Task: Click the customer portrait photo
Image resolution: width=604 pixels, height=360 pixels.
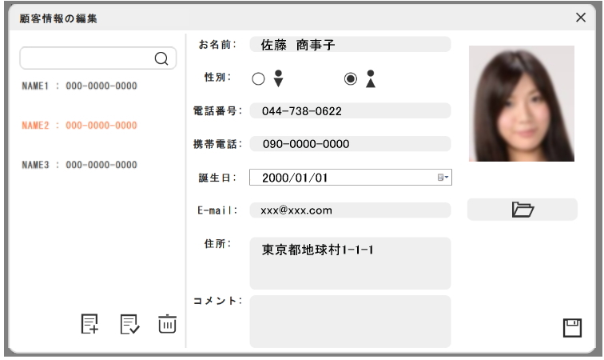Action: (521, 103)
